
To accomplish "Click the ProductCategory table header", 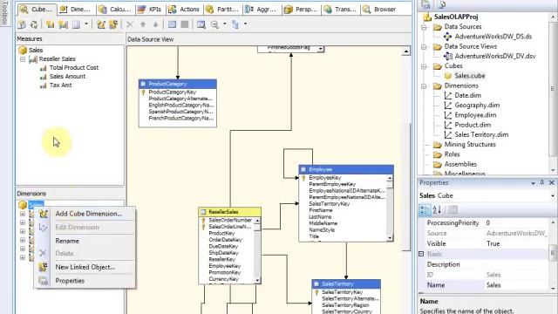I will click(178, 84).
